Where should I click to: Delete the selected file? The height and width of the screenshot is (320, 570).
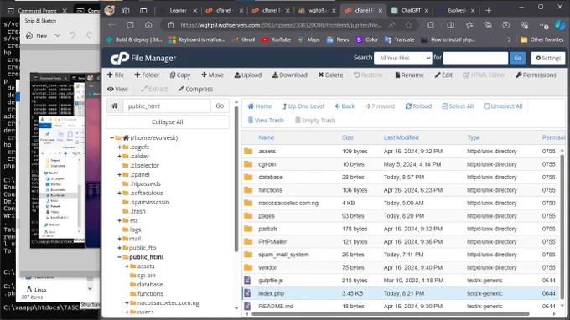(x=330, y=75)
